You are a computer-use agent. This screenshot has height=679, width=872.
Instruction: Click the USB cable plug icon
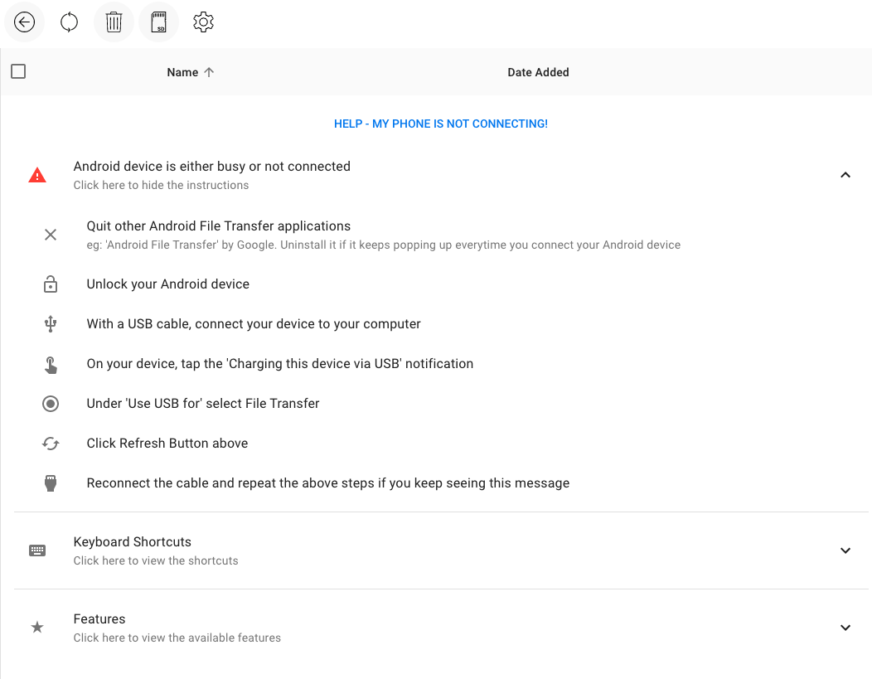tap(51, 483)
